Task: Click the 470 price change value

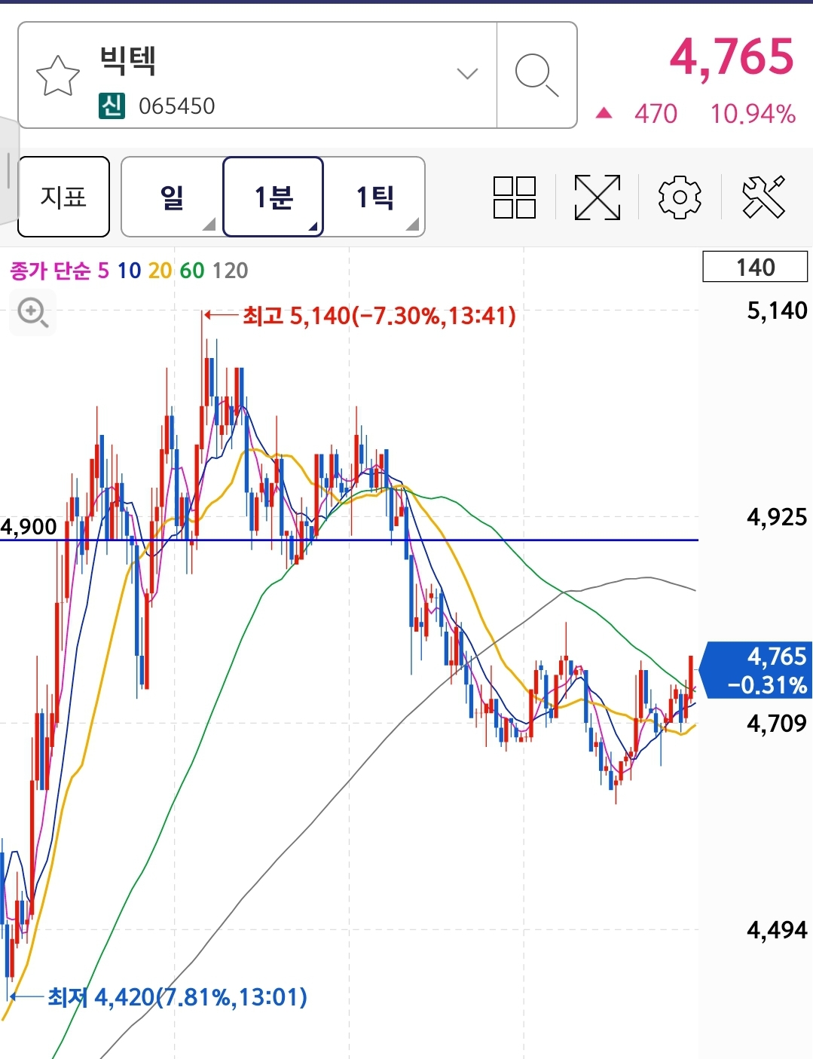Action: [656, 114]
